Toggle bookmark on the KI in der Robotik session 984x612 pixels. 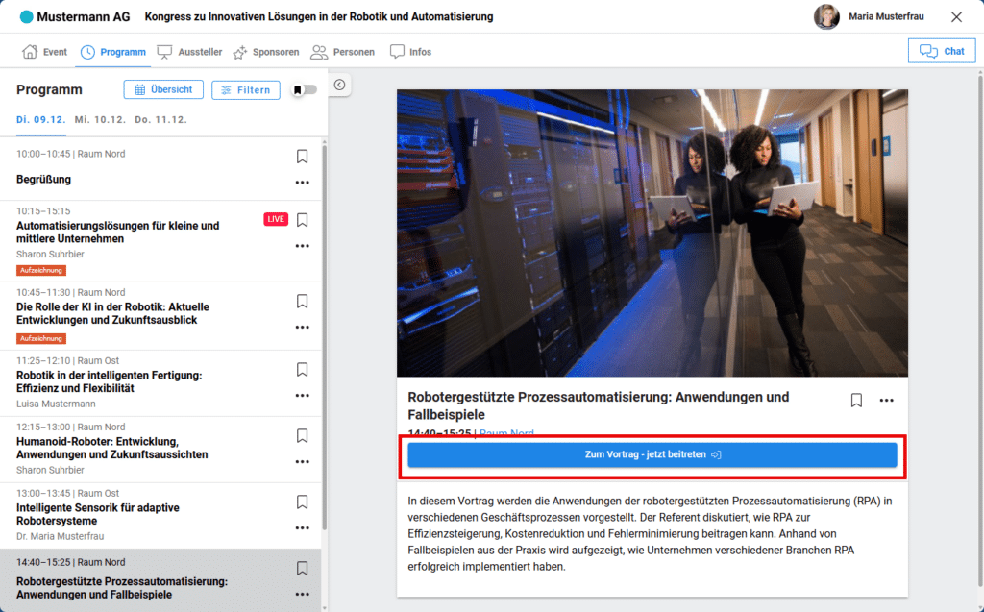(x=302, y=301)
